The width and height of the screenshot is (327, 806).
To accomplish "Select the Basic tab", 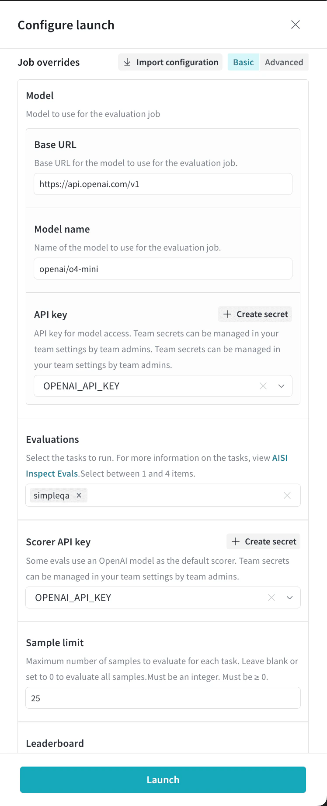I will pyautogui.click(x=243, y=62).
